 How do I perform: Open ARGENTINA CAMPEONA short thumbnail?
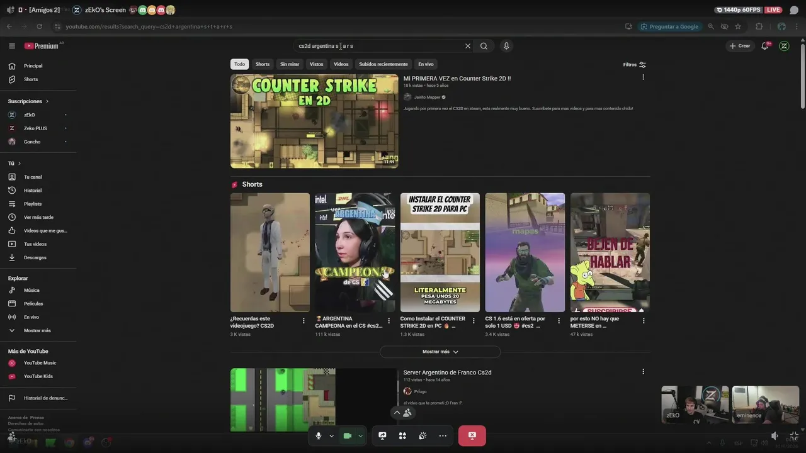coord(355,252)
